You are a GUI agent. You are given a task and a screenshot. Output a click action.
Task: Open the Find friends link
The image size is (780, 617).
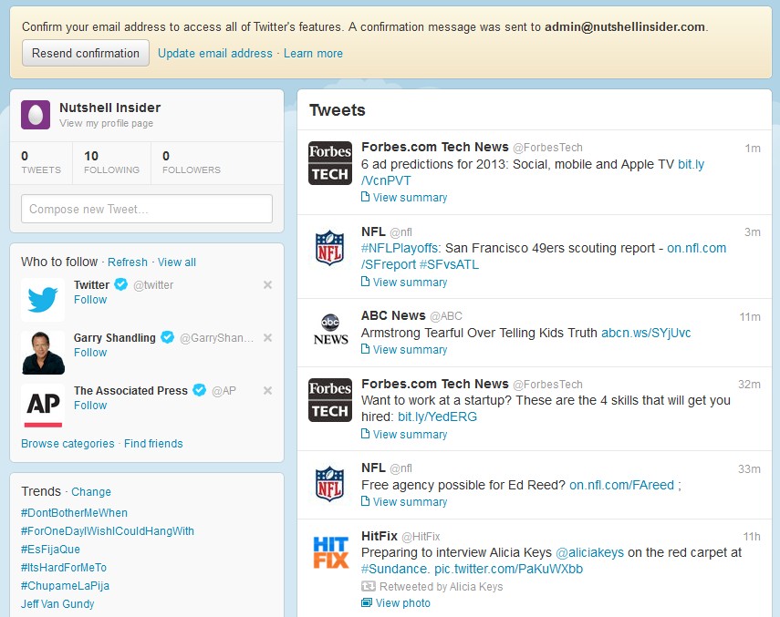point(153,443)
